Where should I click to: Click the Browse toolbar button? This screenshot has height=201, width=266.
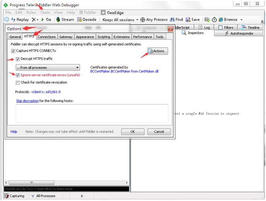[x=228, y=20]
